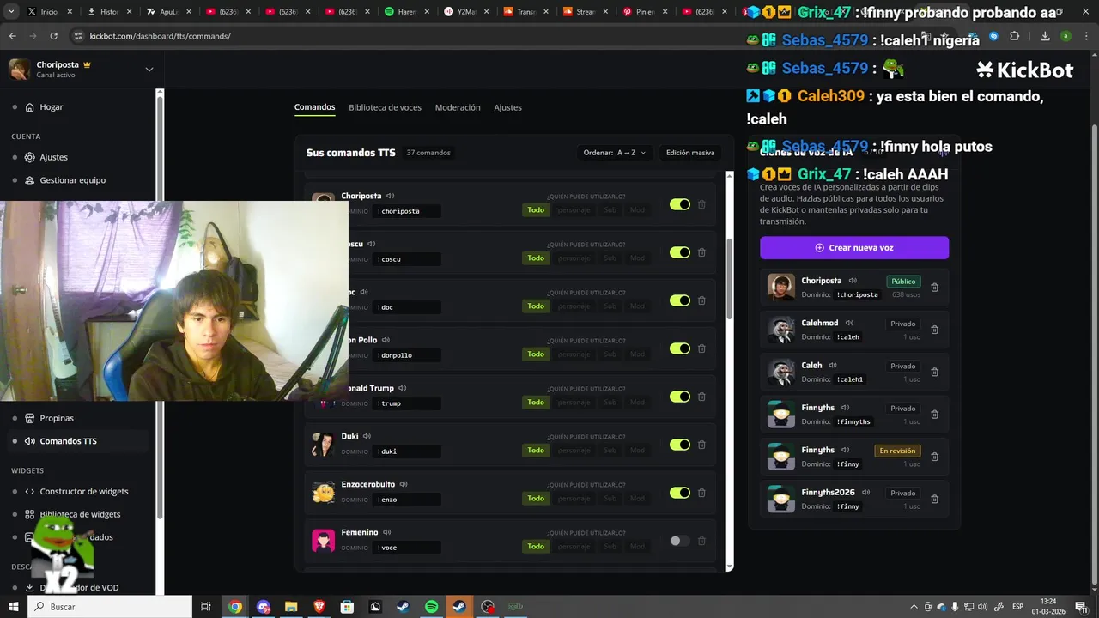Open the browser downloads icon
The image size is (1099, 618).
(x=1045, y=36)
